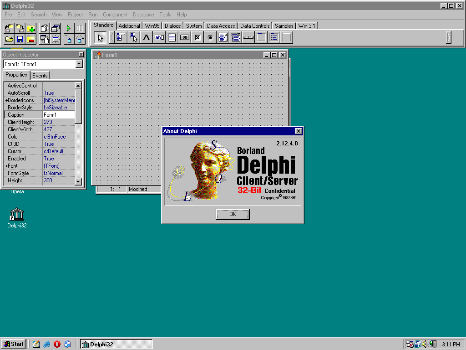Open the Tools menu
Viewport: 466px width, 350px height.
165,15
